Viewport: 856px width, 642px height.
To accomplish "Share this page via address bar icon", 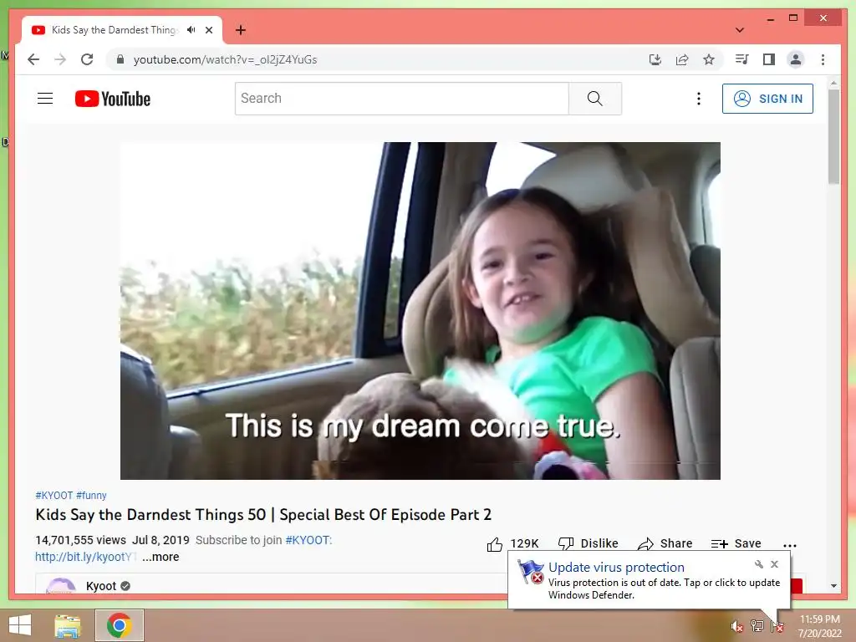I will [x=682, y=59].
